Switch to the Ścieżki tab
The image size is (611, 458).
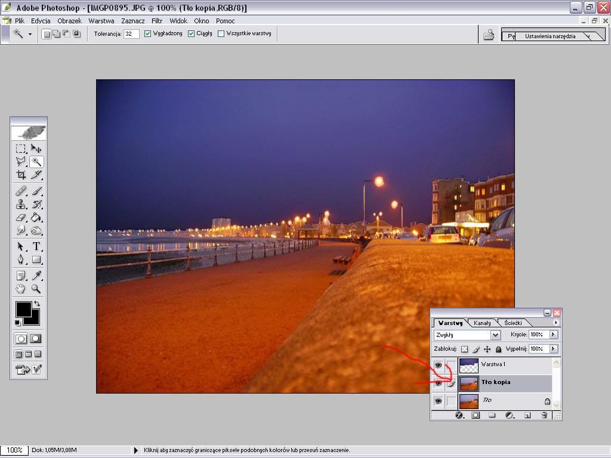tap(513, 323)
